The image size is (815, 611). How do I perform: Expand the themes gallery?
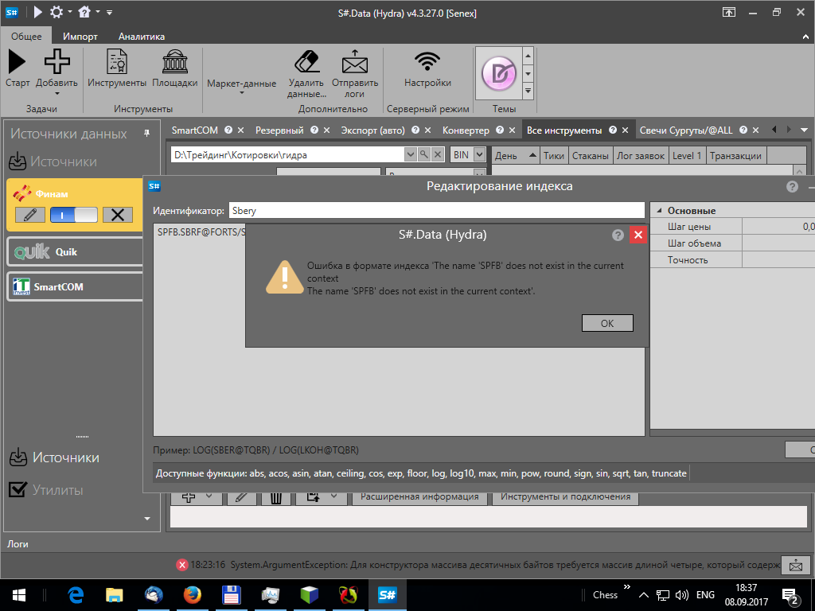528,91
